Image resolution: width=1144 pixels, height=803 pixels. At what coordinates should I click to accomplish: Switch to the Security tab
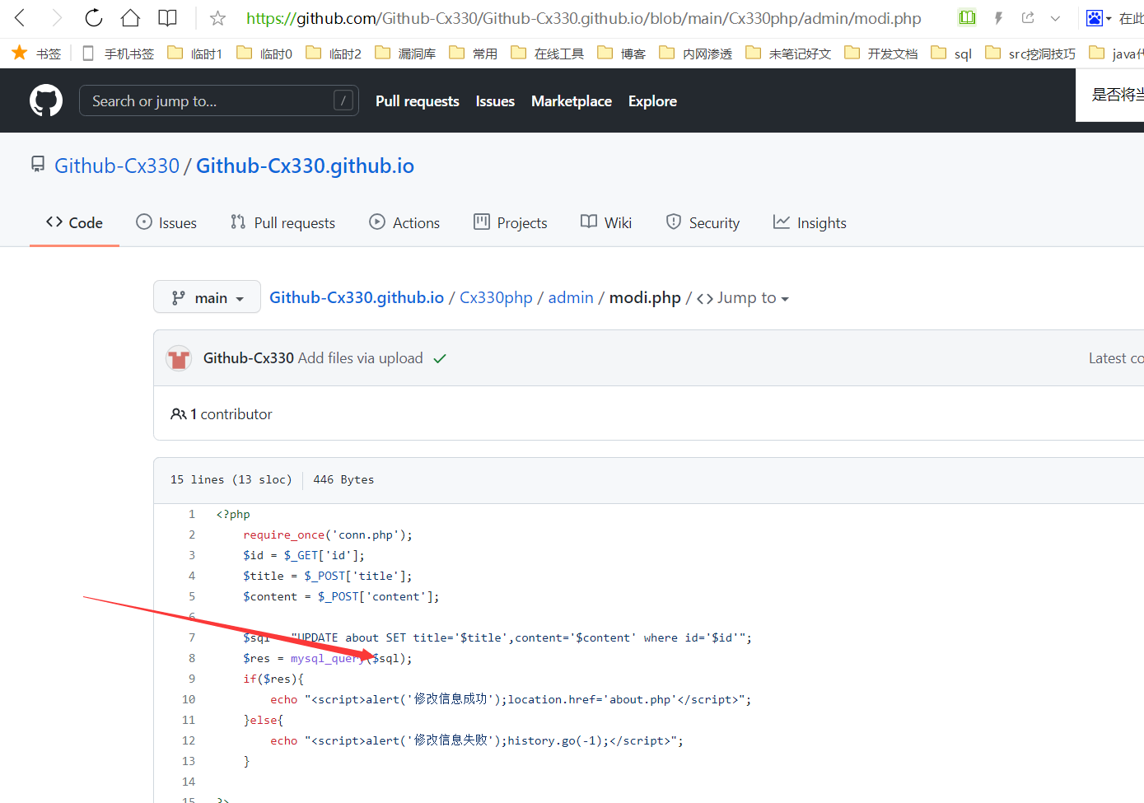[x=703, y=222]
